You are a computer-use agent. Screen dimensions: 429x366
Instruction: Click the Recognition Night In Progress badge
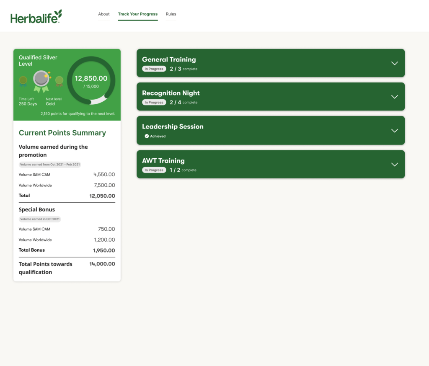[154, 102]
